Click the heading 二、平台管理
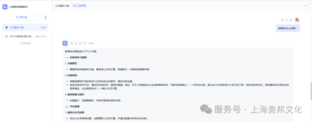 72,106
